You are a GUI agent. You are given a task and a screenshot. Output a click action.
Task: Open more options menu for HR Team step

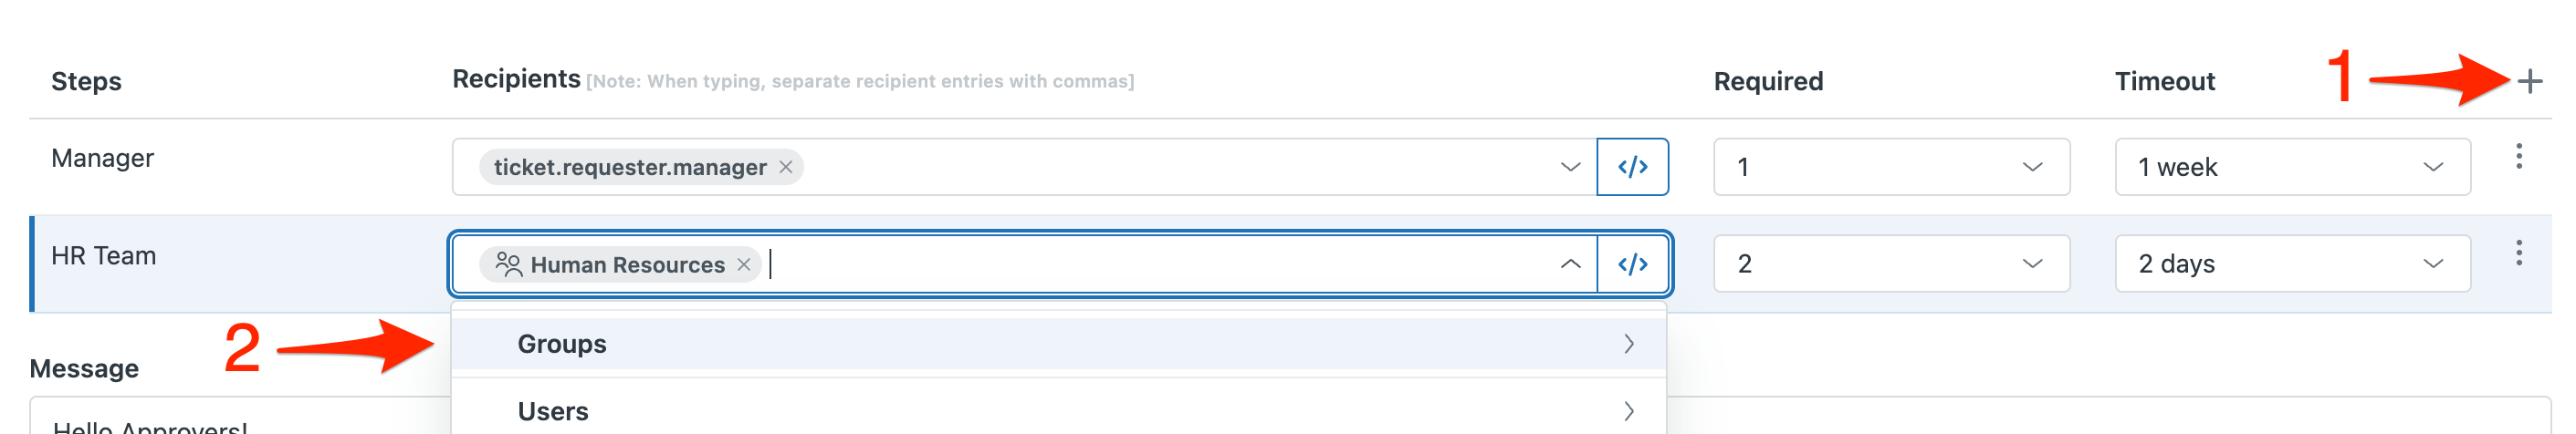point(2518,253)
